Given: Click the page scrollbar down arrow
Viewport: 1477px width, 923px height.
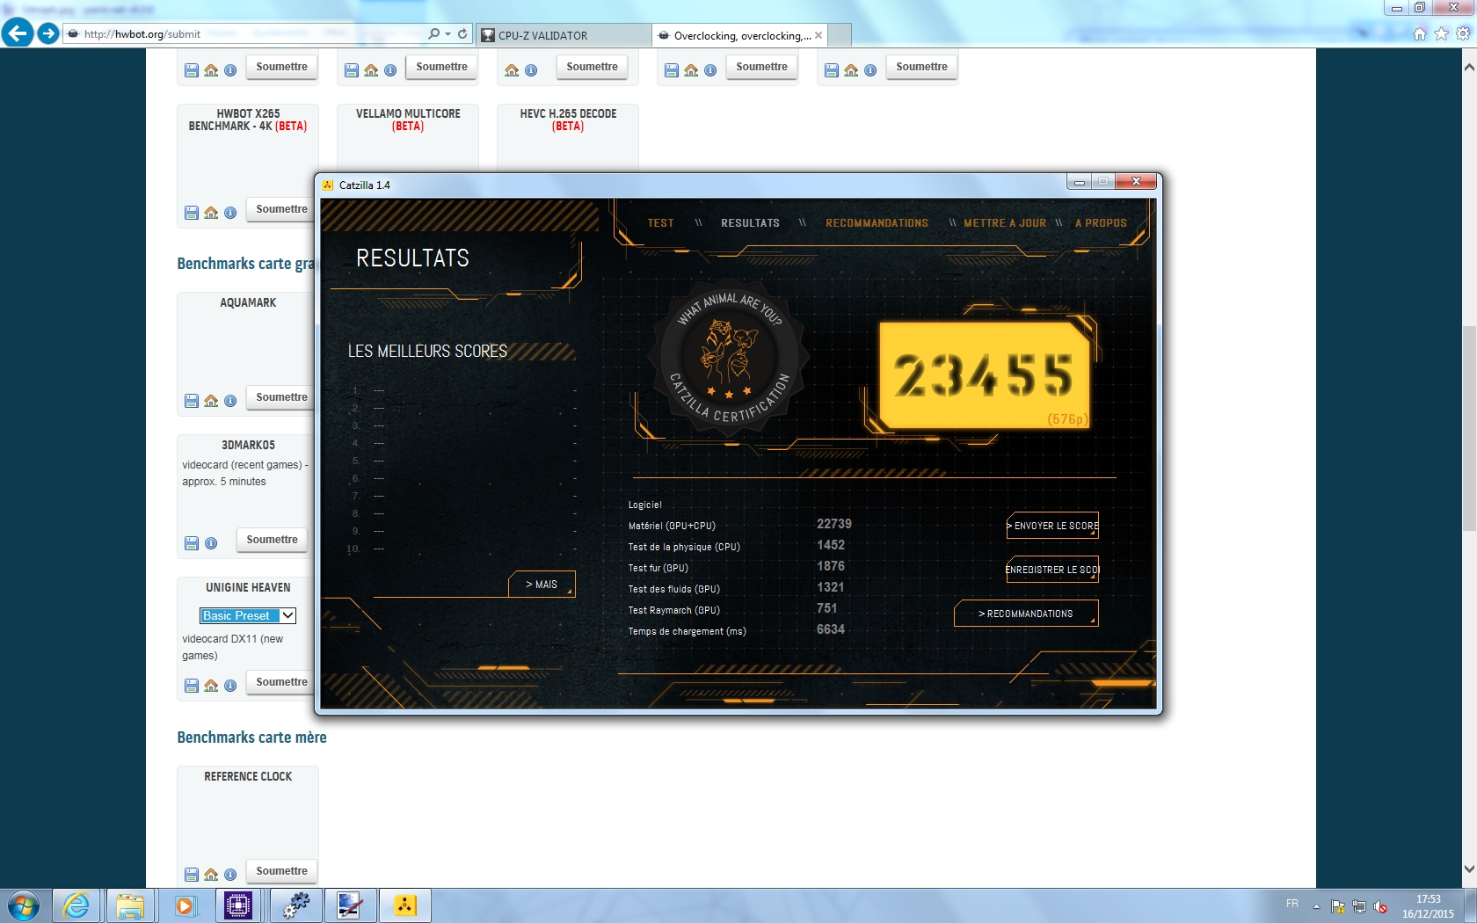Looking at the screenshot, I should click(1468, 868).
